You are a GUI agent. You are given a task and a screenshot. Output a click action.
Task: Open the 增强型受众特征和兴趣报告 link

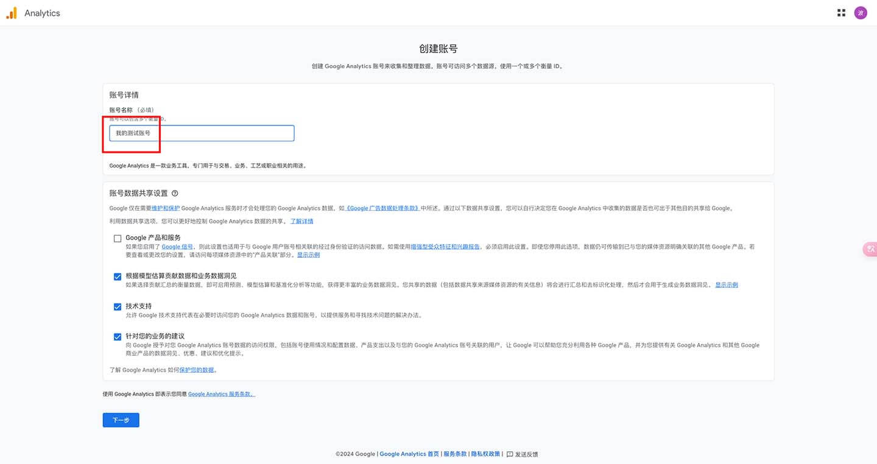point(445,247)
